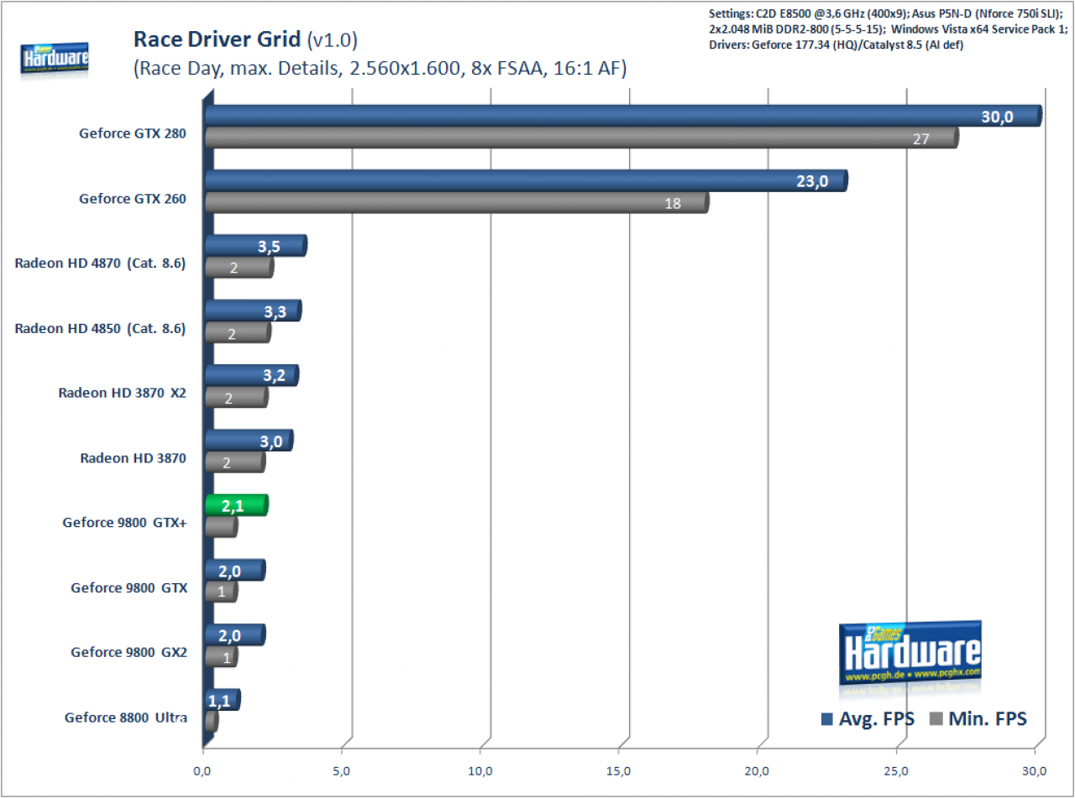
Task: Click the "0,0" x-axis tick label
Action: pyautogui.click(x=204, y=769)
